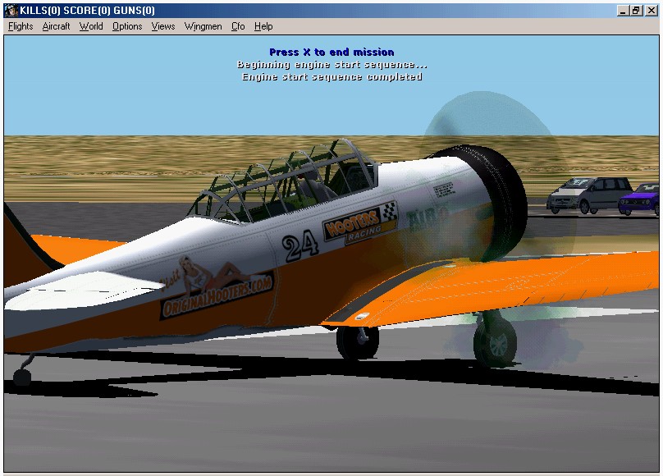Open the Aircraft menu
The image size is (663, 476).
click(56, 26)
